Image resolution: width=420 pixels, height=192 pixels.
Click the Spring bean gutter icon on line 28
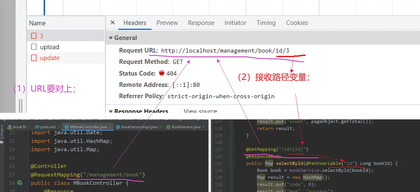(x=20, y=183)
